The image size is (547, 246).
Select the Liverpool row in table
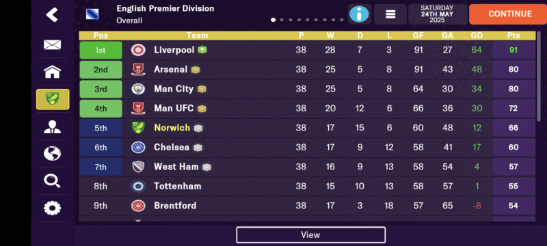coord(307,50)
